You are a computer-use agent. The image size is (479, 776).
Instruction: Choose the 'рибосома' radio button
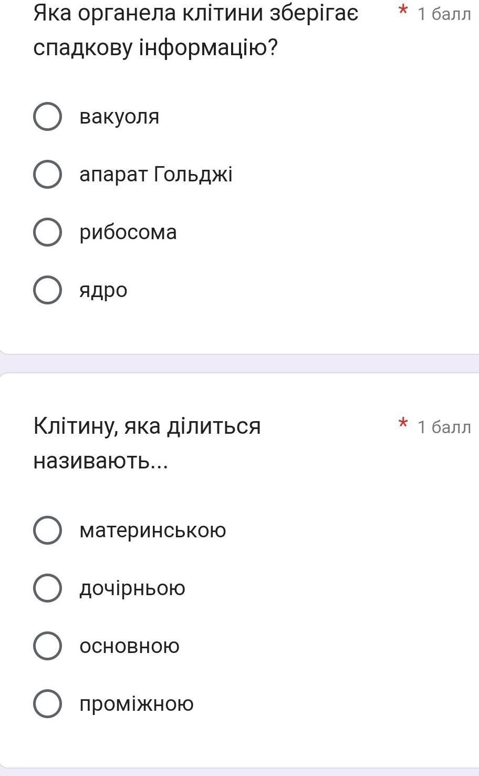48,232
